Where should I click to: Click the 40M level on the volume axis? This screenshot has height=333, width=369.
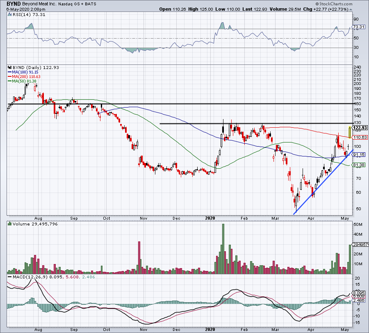pyautogui.click(x=358, y=234)
